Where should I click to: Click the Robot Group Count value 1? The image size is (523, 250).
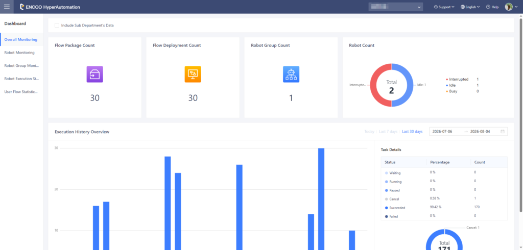tap(291, 98)
